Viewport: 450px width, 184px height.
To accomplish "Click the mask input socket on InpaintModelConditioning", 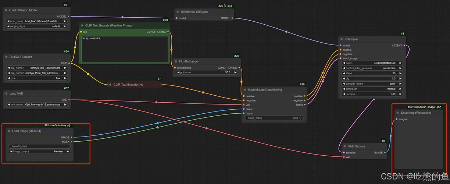I will pyautogui.click(x=244, y=113).
